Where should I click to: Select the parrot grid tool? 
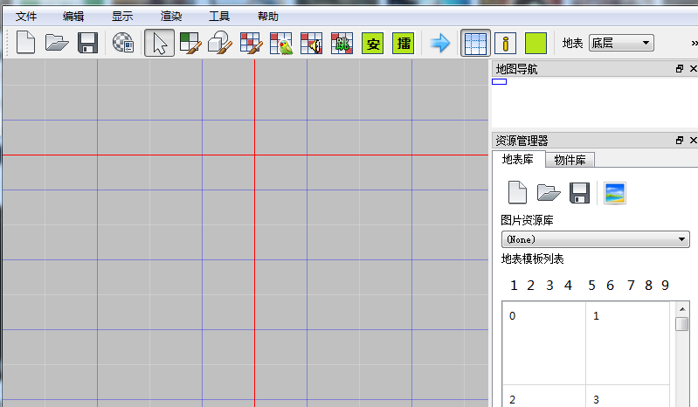[x=281, y=43]
